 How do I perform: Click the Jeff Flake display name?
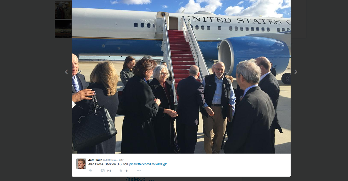(95, 160)
